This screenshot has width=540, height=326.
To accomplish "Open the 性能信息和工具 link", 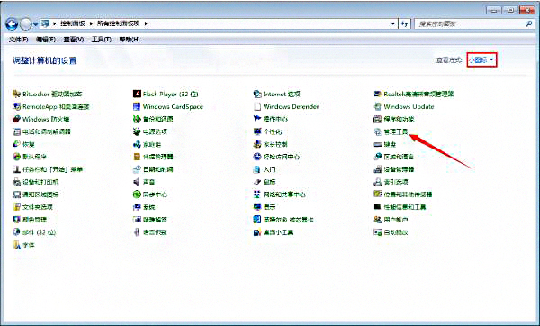I will pos(405,207).
